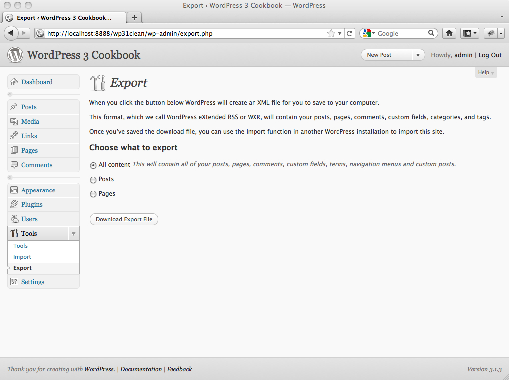
Task: Click the Settings icon in sidebar
Action: coord(14,281)
